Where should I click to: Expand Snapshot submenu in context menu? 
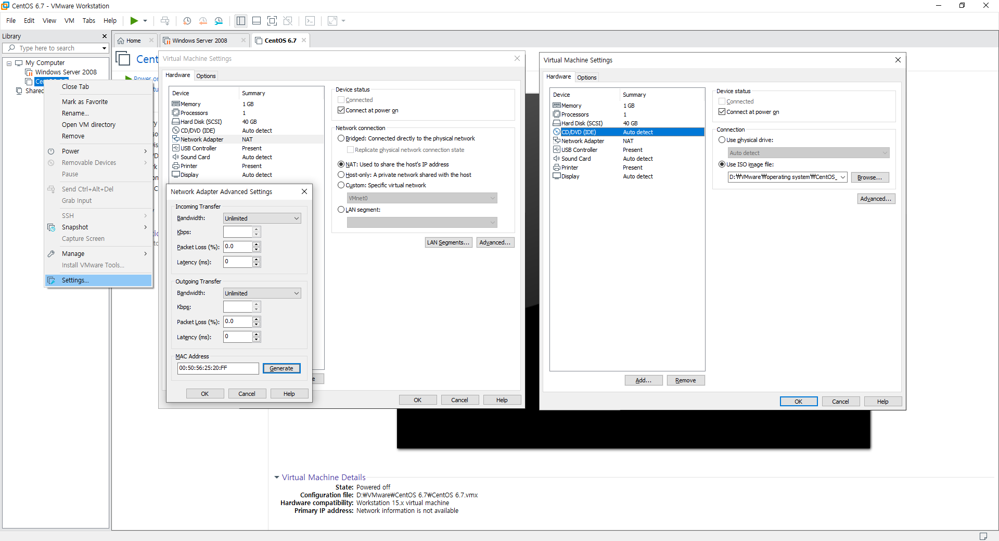98,227
